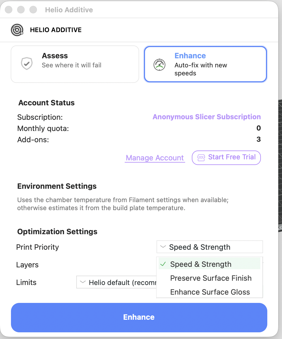
Task: Maximize the Helio Additive window
Action: tap(33, 10)
